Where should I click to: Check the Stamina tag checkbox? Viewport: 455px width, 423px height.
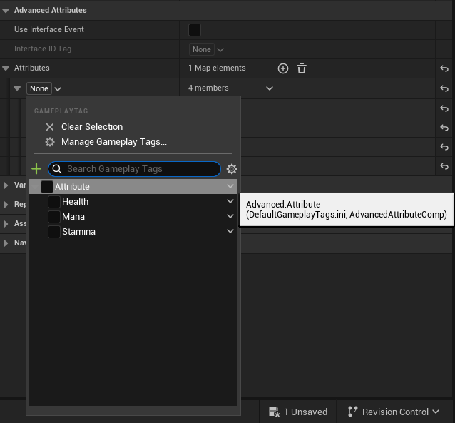point(54,232)
